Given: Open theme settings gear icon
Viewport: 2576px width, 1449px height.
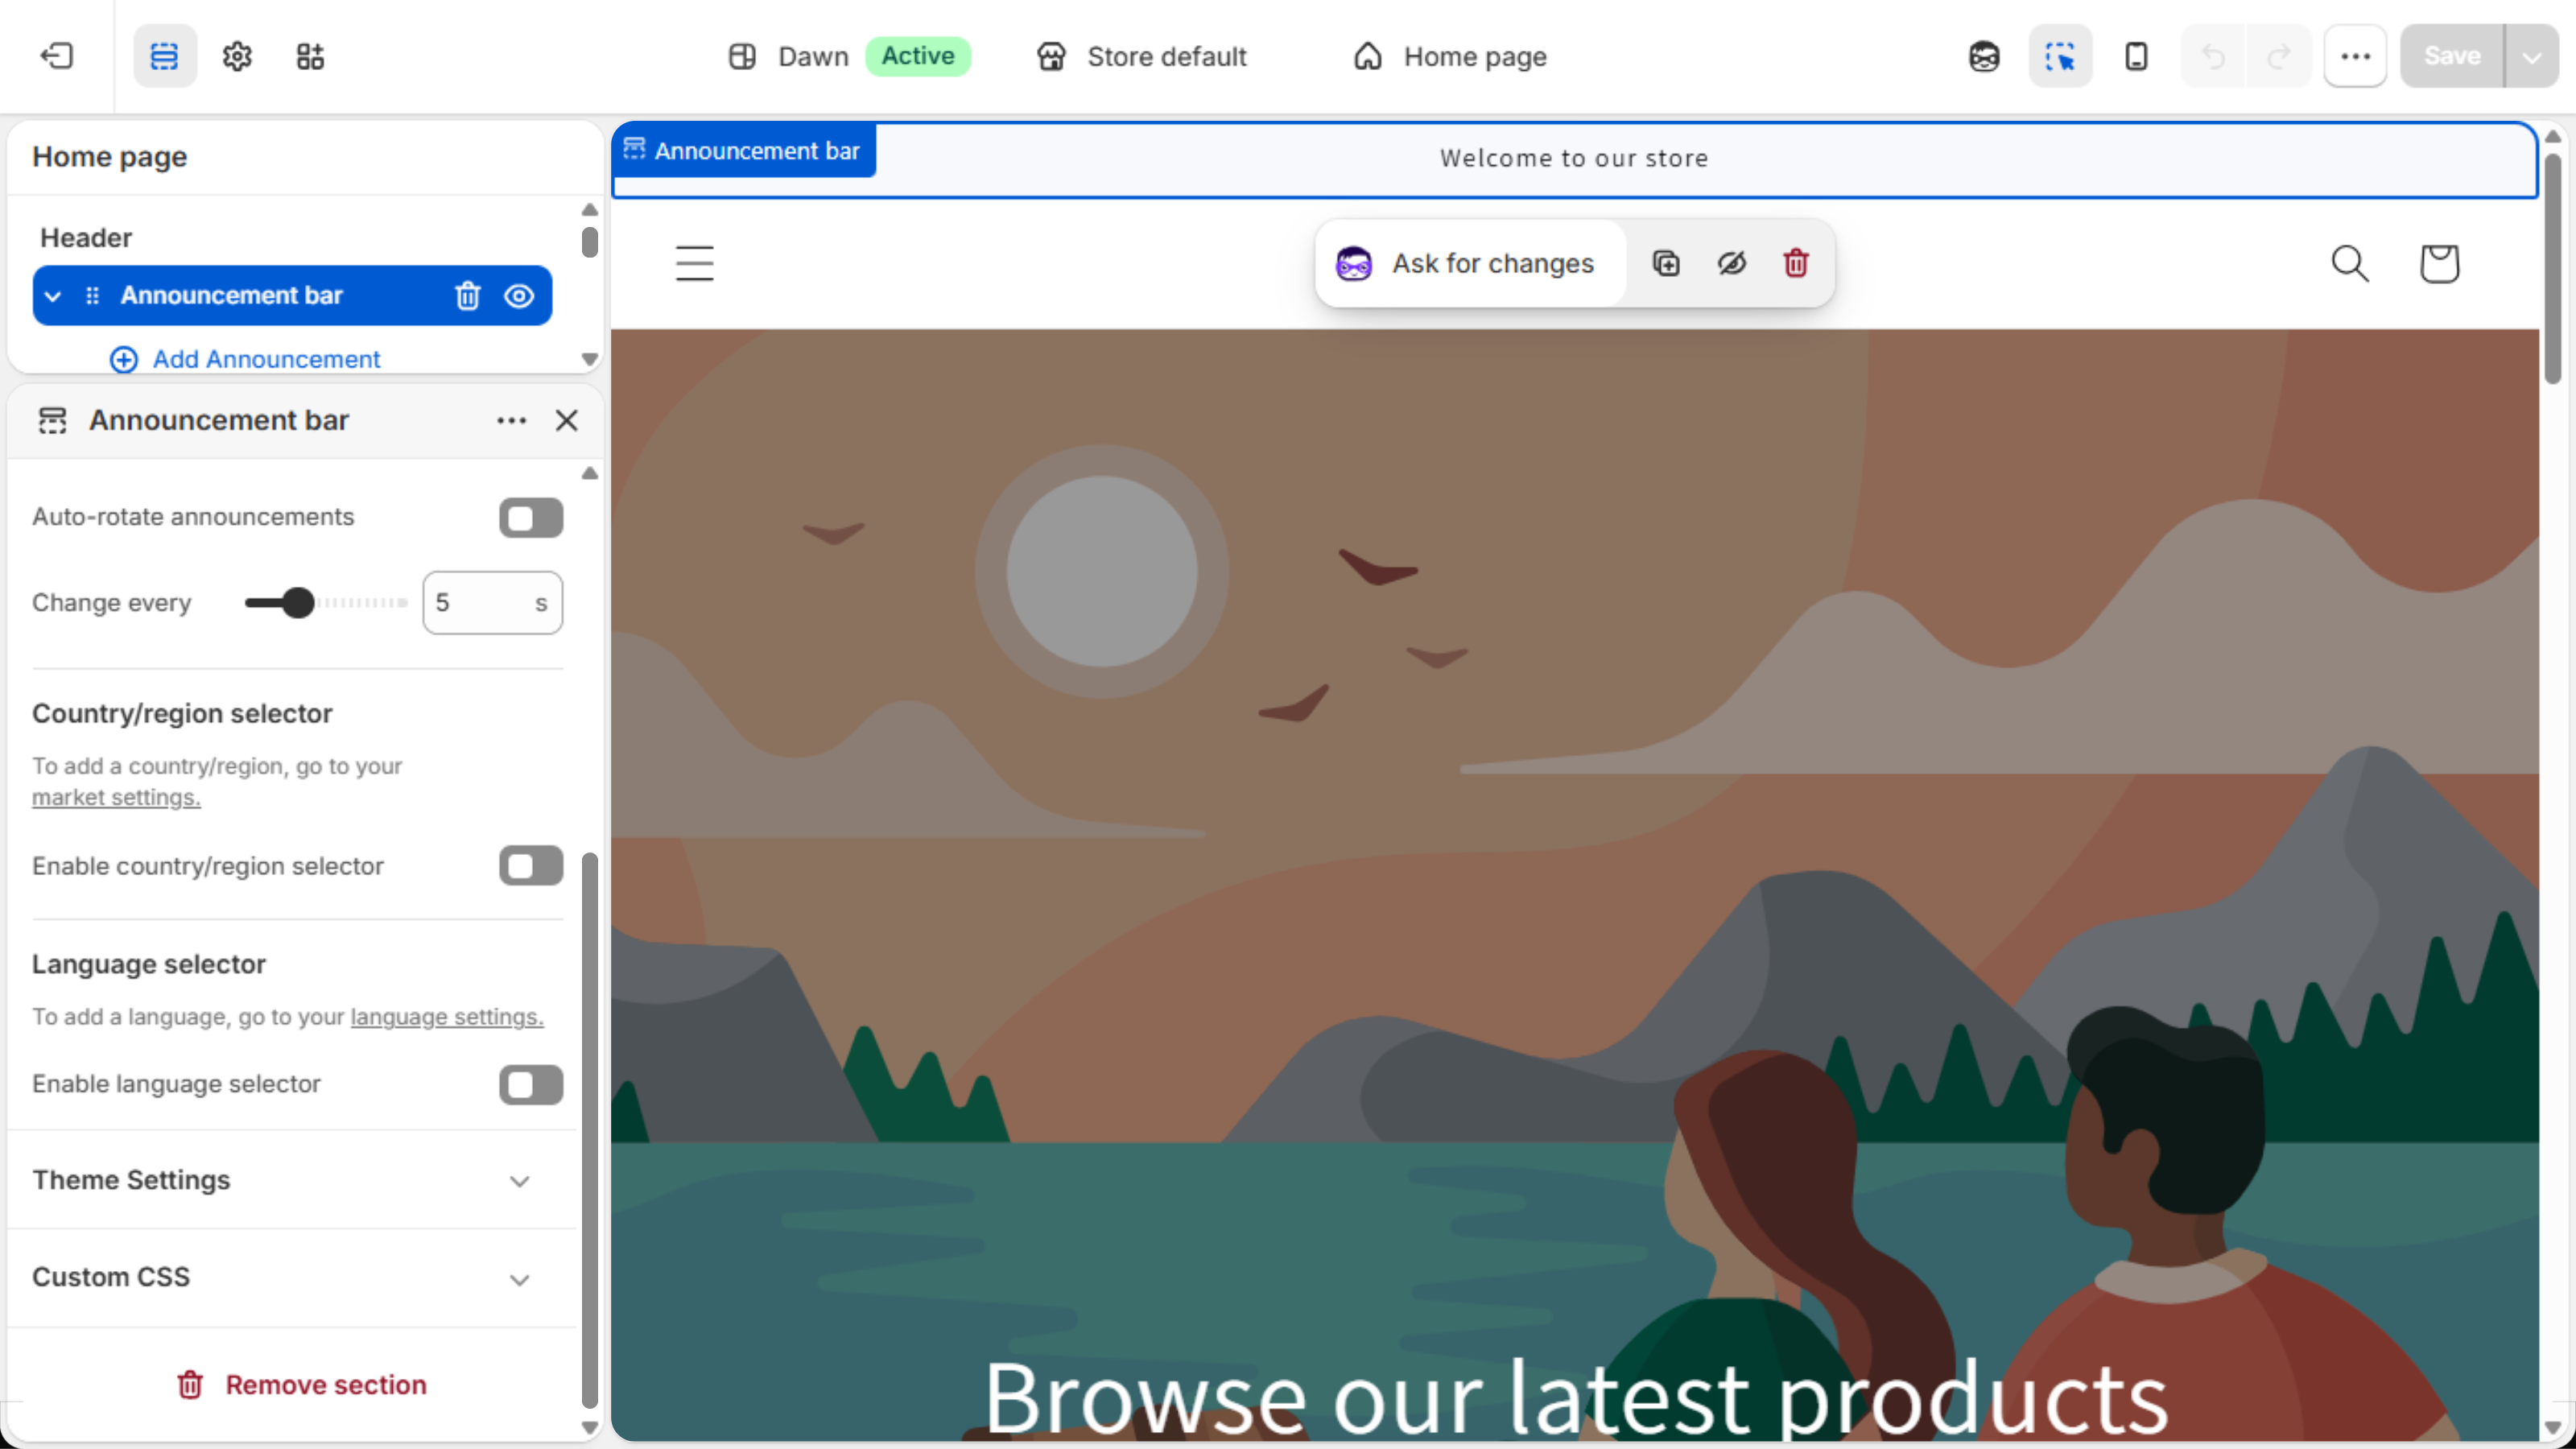Looking at the screenshot, I should (x=237, y=56).
